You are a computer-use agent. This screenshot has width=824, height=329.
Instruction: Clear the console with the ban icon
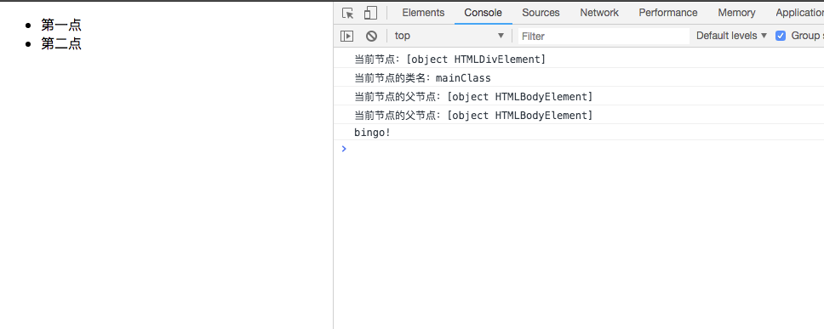pyautogui.click(x=371, y=36)
